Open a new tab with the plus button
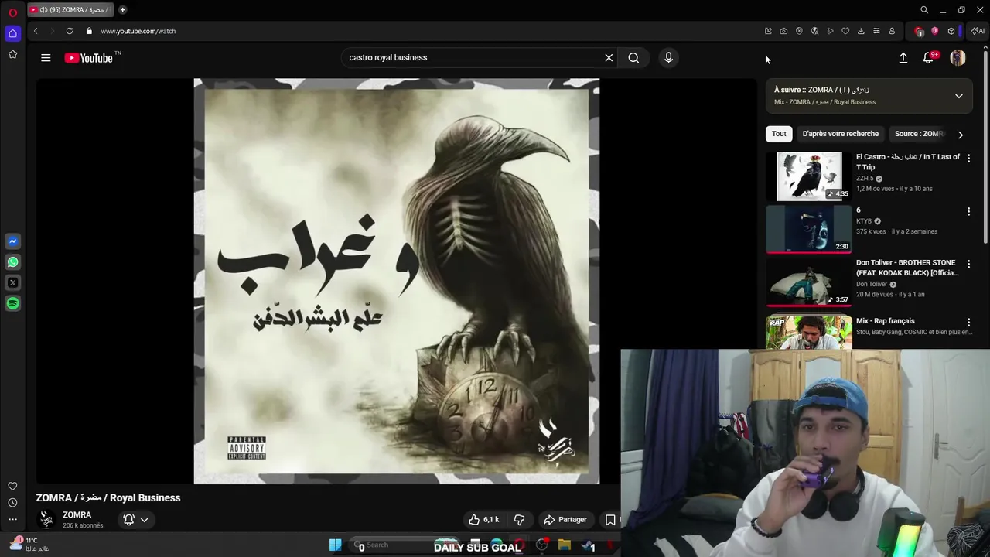Image resolution: width=990 pixels, height=557 pixels. pos(122,10)
